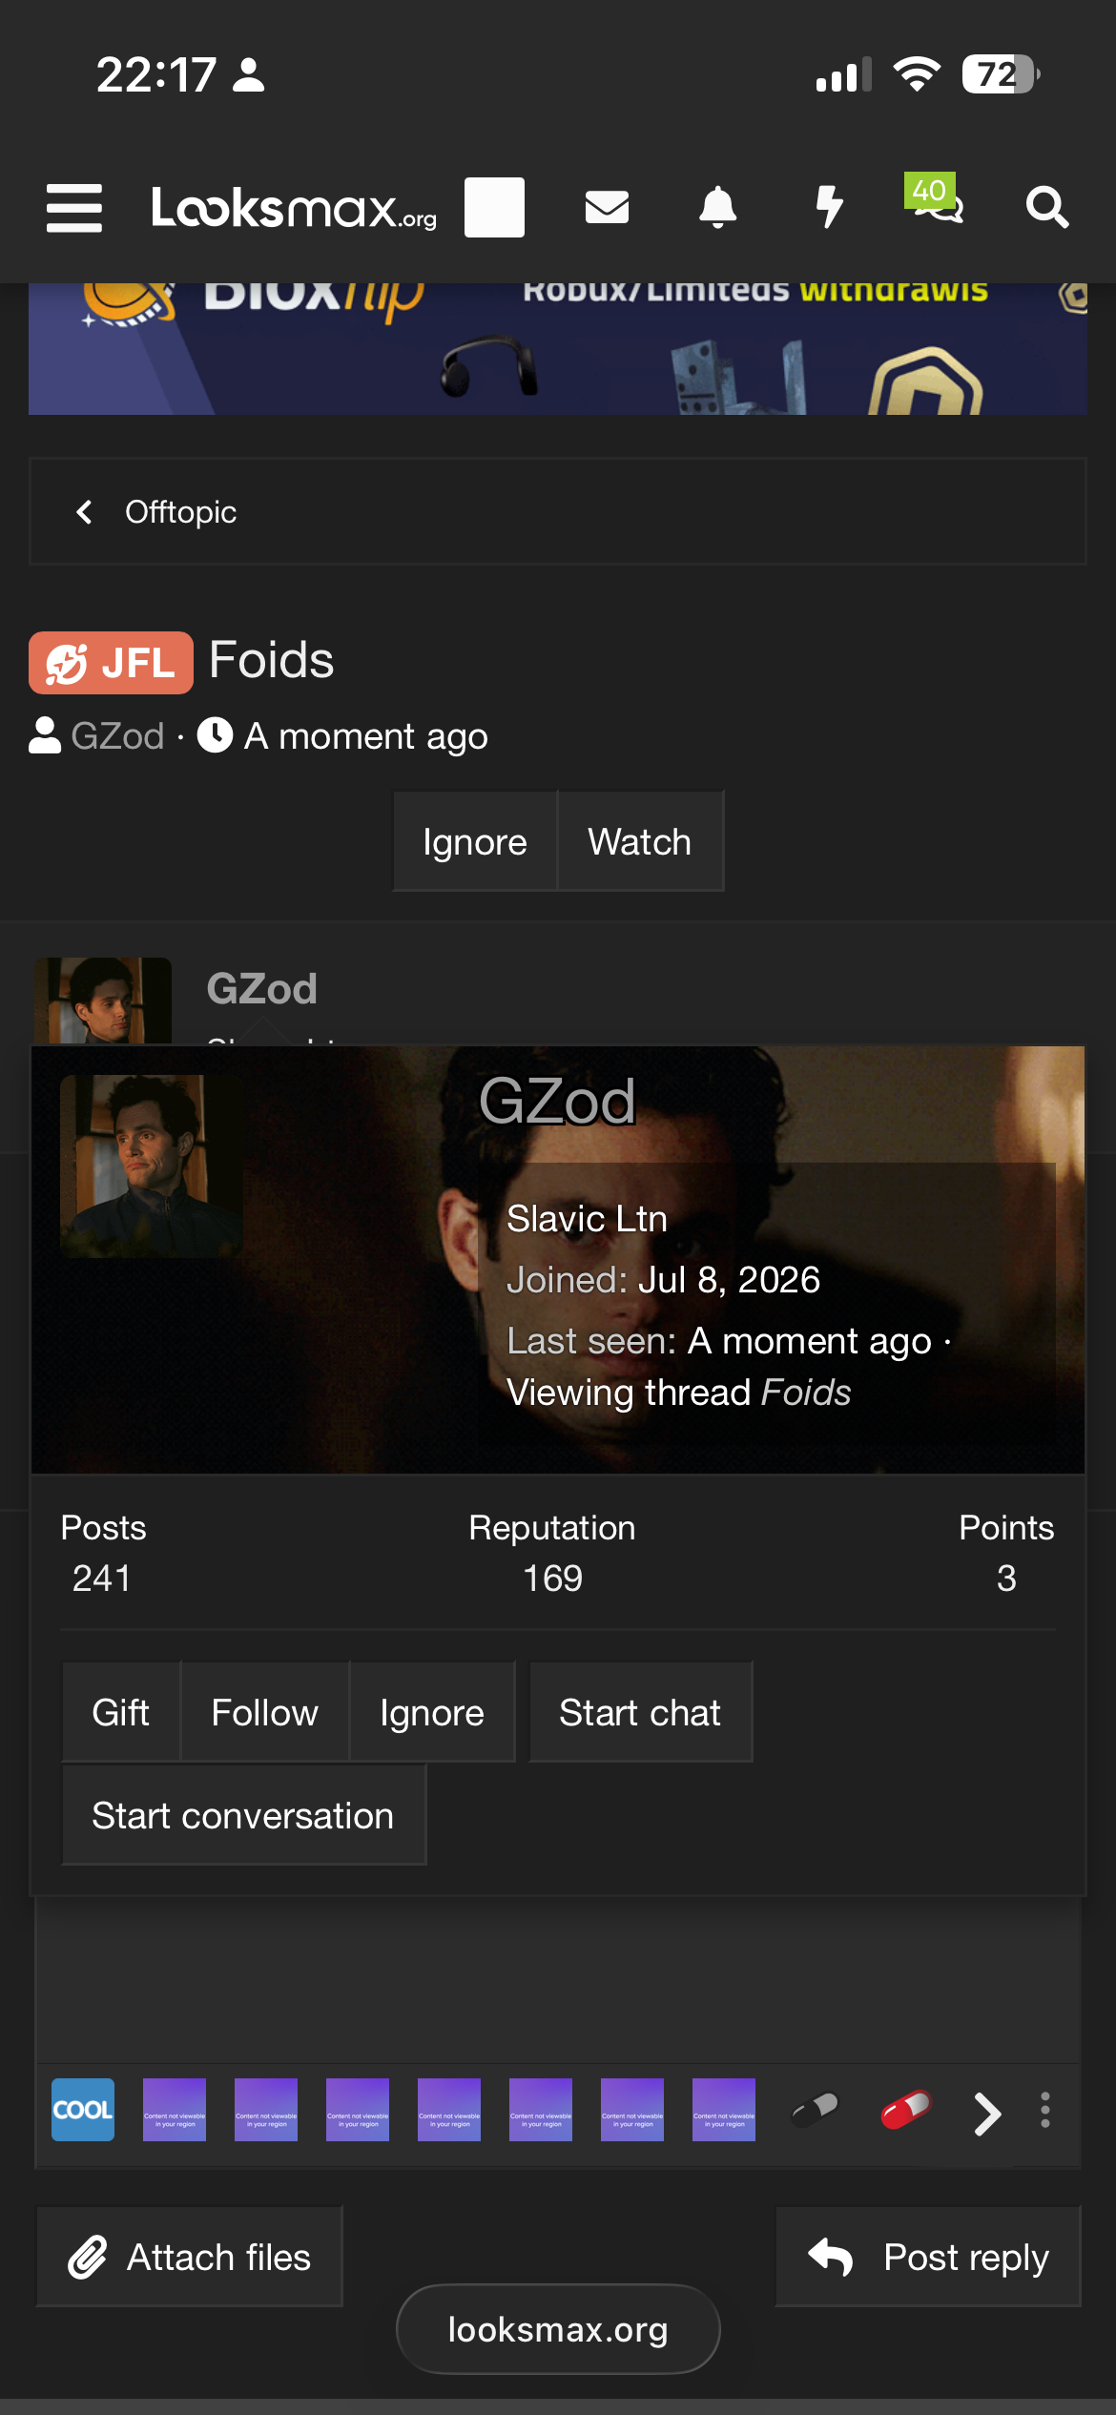The width and height of the screenshot is (1116, 2415).
Task: Expand more emojis with right chevron
Action: pyautogui.click(x=988, y=2114)
